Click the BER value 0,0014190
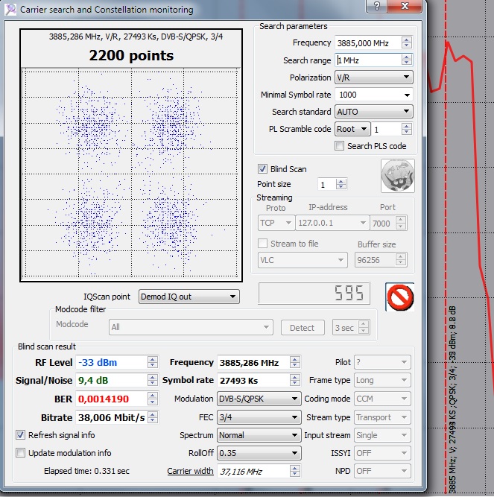The image size is (494, 497). [x=104, y=399]
